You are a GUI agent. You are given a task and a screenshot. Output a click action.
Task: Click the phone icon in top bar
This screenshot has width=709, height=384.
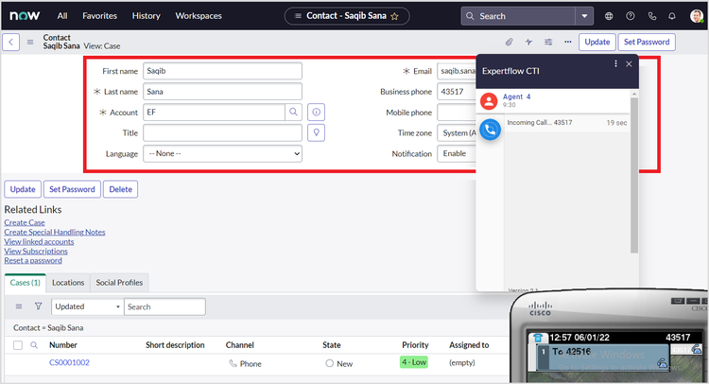(x=651, y=16)
